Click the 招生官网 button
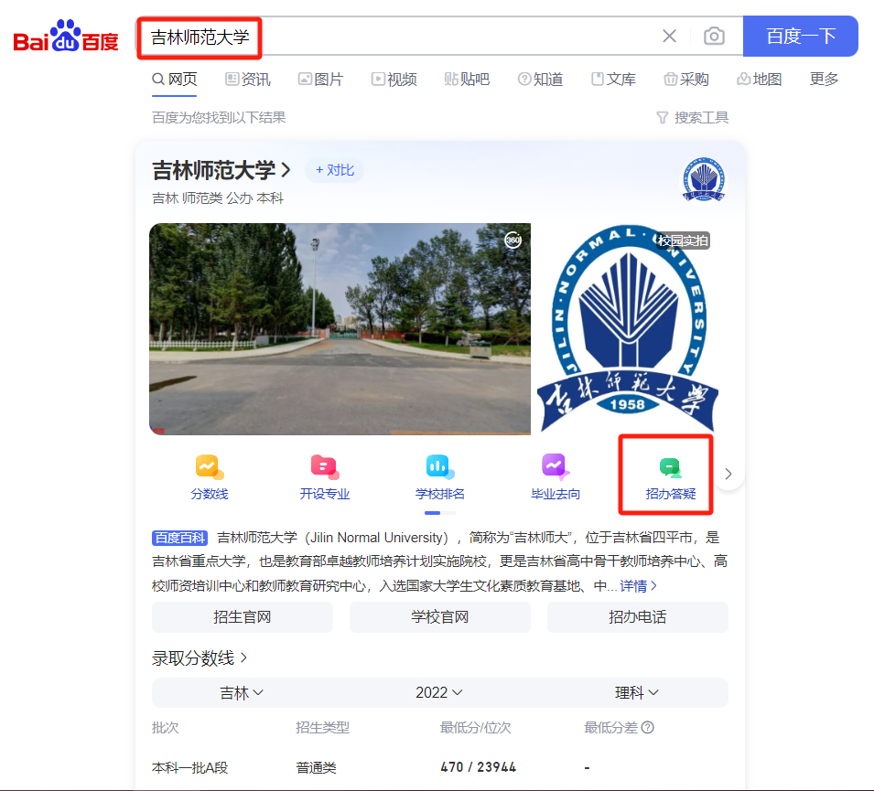The width and height of the screenshot is (874, 791). pos(243,617)
